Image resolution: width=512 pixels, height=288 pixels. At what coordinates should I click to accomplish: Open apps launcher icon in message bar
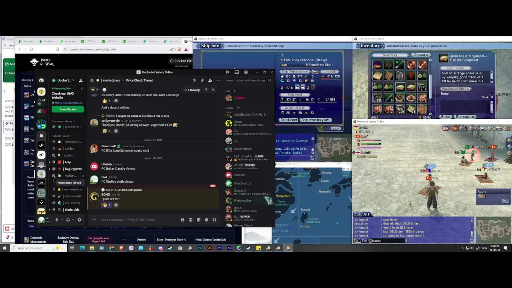tap(214, 220)
